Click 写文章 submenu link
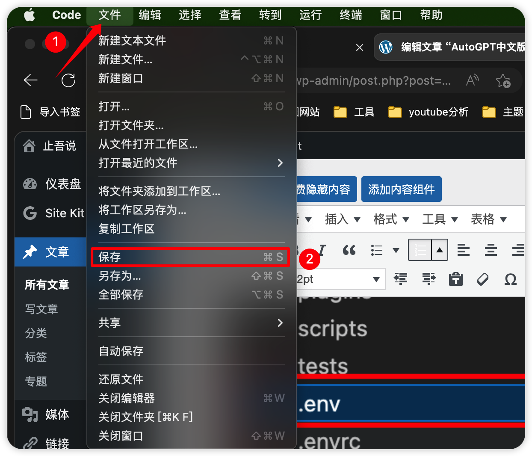 pyautogui.click(x=41, y=309)
